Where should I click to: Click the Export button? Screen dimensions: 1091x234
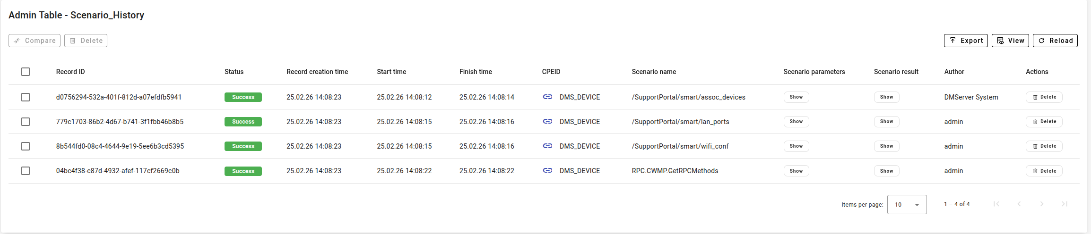[966, 41]
